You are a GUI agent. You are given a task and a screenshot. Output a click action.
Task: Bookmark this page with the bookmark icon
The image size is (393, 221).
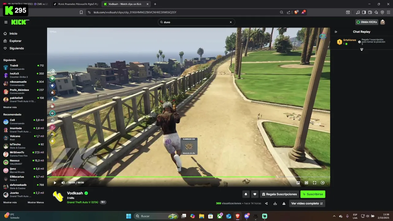tap(81, 12)
